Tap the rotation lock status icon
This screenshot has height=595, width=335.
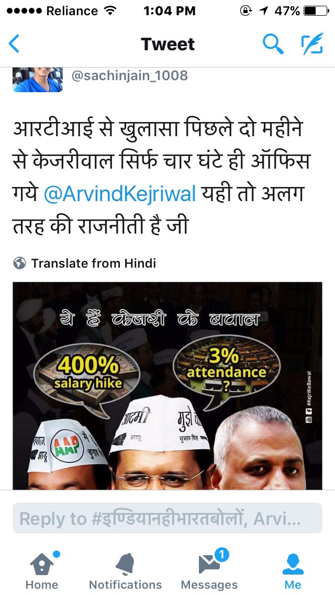pos(246,11)
